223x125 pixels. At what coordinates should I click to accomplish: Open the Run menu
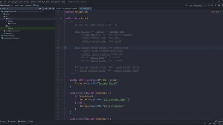click(x=44, y=2)
